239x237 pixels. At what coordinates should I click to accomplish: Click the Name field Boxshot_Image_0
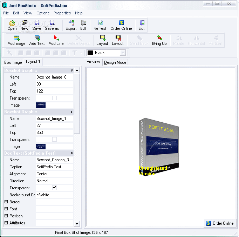coord(54,77)
